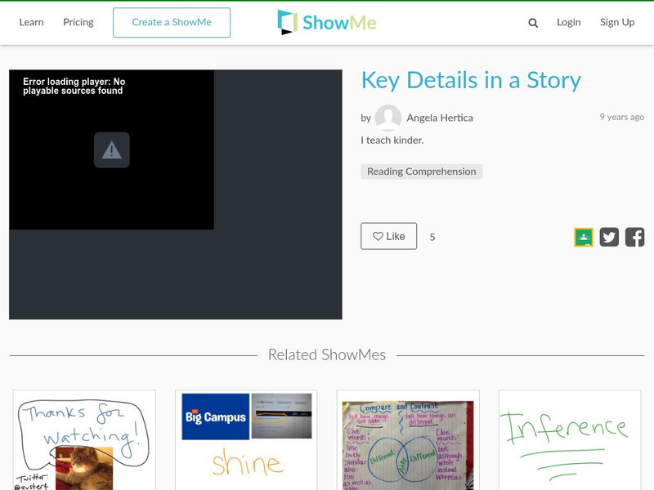Open the Compare and Contrast thumbnail
The image size is (654, 490).
pos(408,440)
